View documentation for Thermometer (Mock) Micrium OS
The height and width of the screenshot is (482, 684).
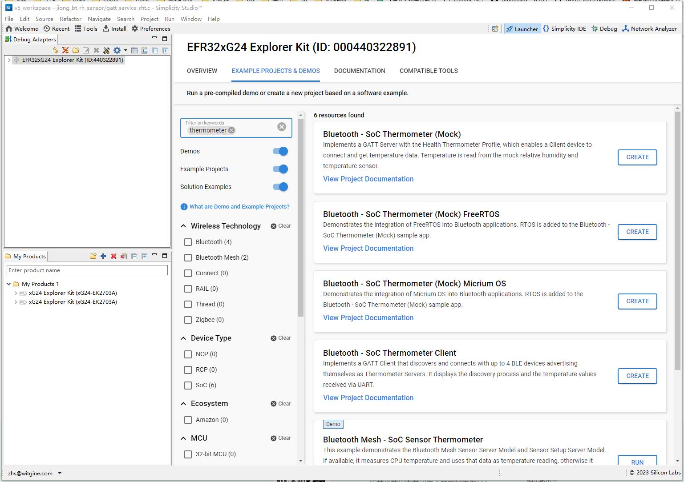pyautogui.click(x=368, y=317)
